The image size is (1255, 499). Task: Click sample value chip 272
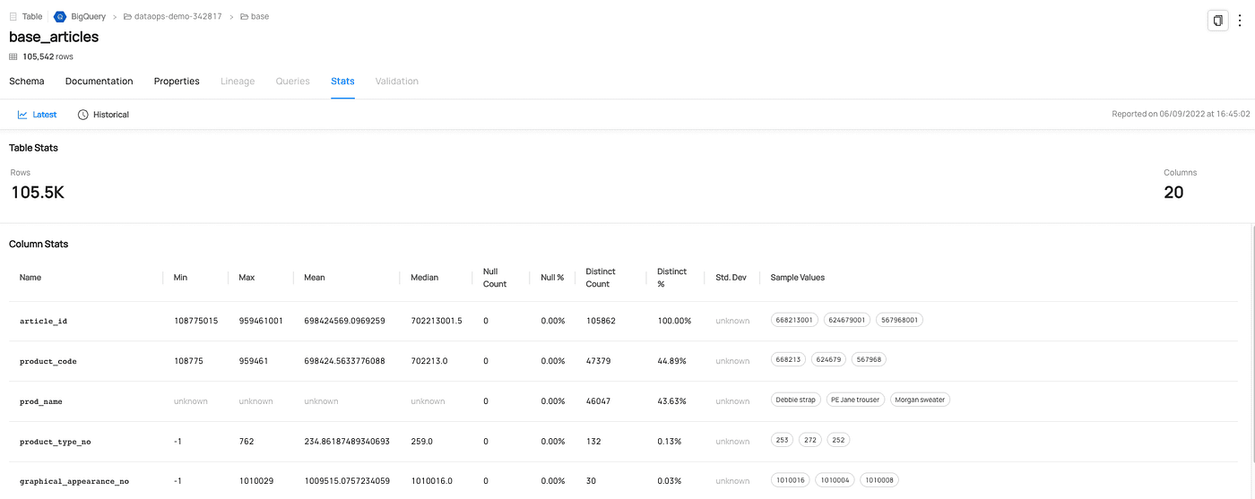coord(810,441)
